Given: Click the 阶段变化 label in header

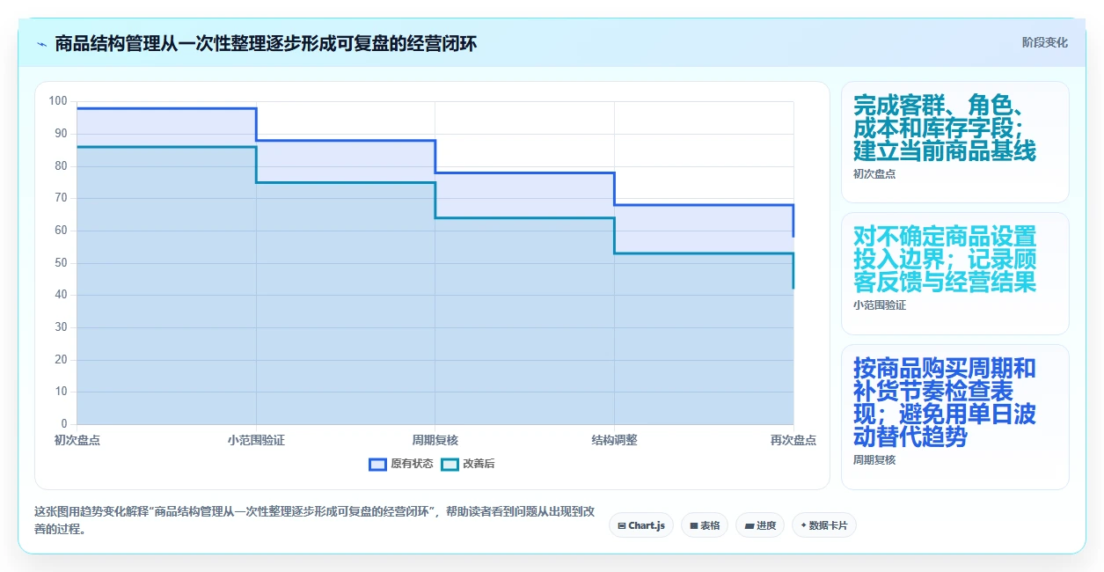Looking at the screenshot, I should 1045,42.
